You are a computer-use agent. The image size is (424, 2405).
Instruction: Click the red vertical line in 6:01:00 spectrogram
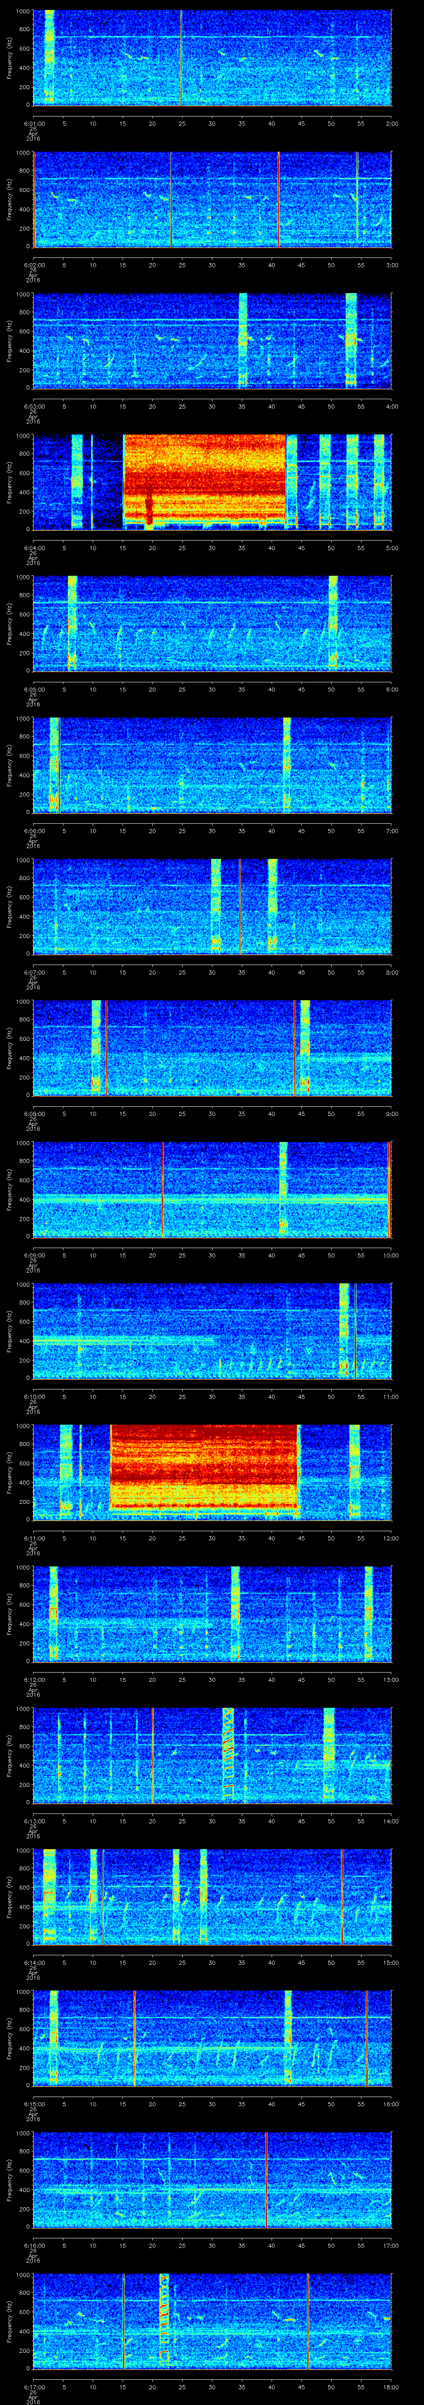181,58
